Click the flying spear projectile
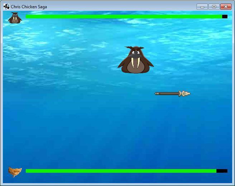Screen dimensions: 235x186 [173, 94]
